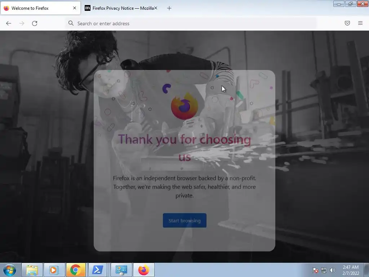This screenshot has height=277, width=369.
Task: Restore down the Firefox window
Action: (351, 4)
